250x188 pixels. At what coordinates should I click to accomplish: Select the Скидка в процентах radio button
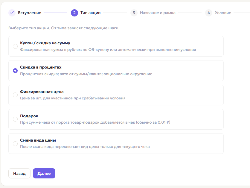[15, 71]
